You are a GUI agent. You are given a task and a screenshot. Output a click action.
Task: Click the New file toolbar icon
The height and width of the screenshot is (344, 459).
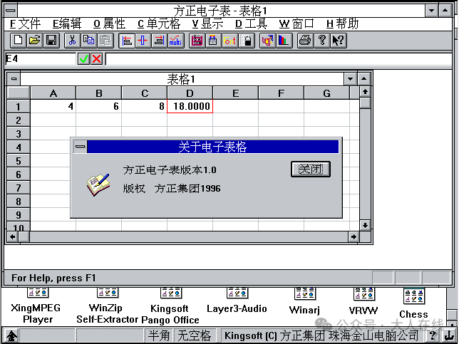[18, 41]
